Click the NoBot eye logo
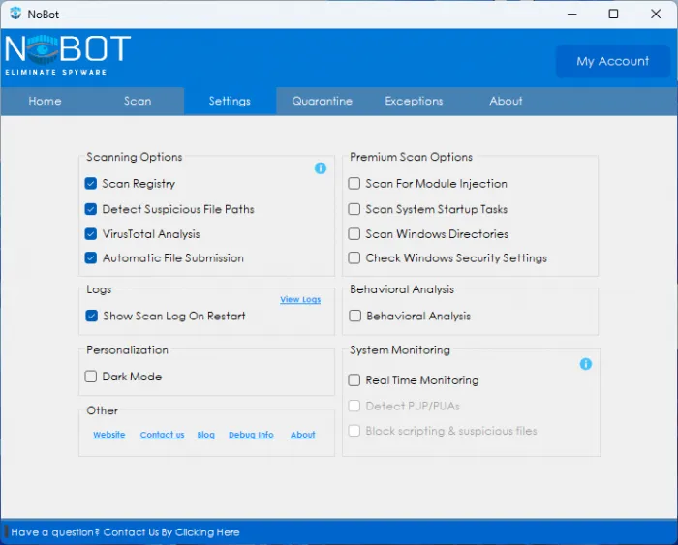 (43, 49)
